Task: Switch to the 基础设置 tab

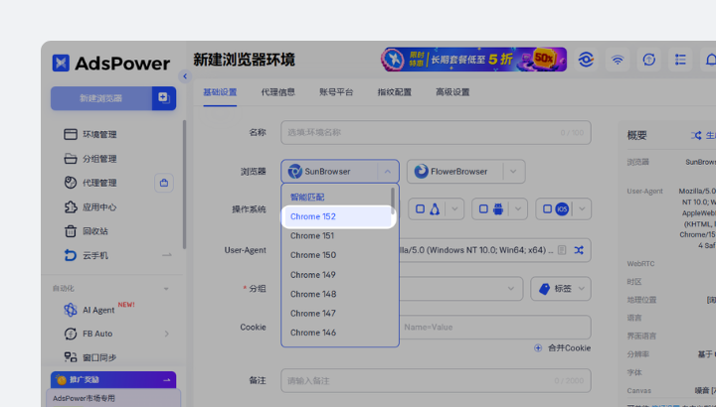Action: pyautogui.click(x=220, y=92)
